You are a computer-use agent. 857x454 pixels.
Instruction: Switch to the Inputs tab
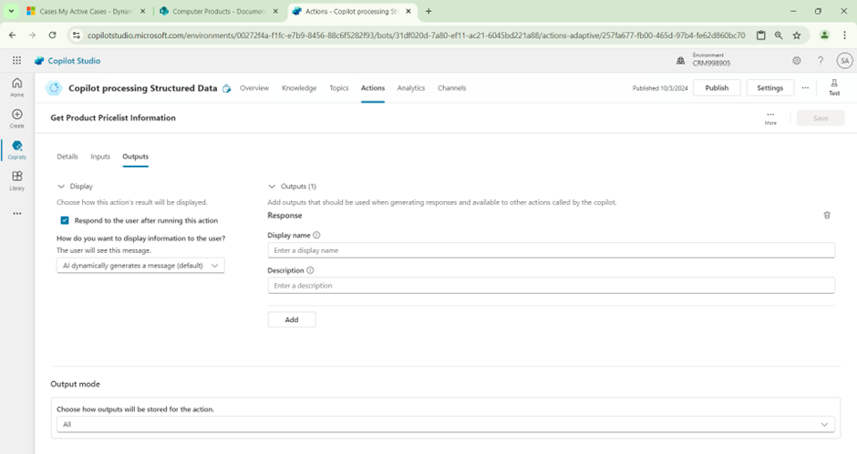(x=100, y=156)
